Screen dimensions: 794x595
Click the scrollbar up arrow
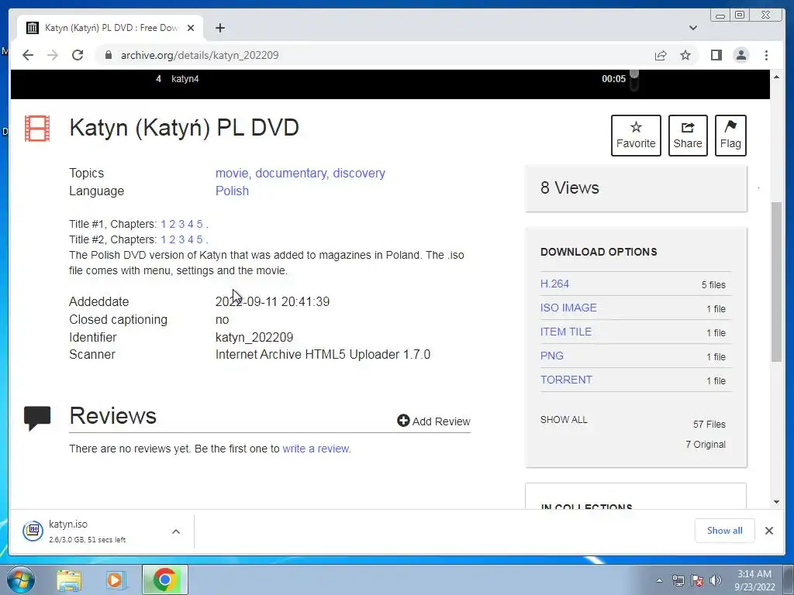(x=776, y=77)
